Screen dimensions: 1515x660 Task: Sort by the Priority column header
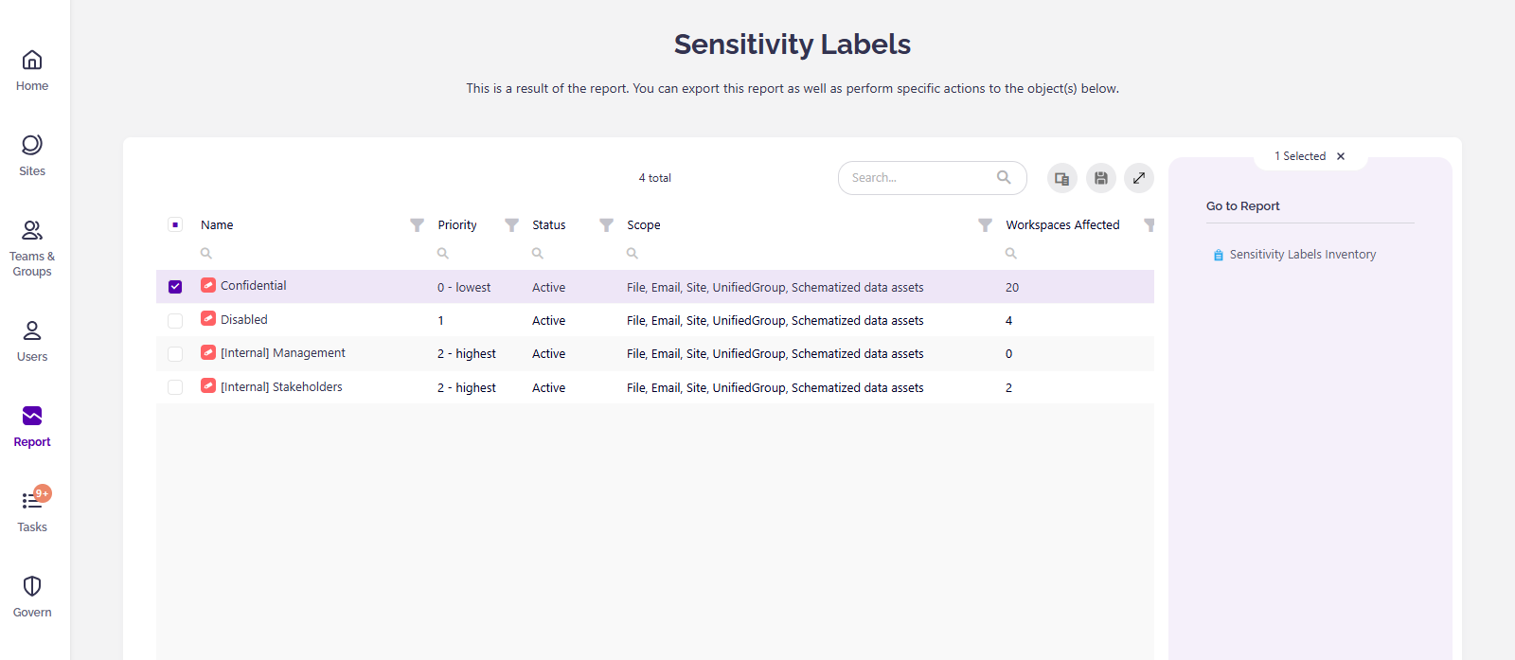[457, 225]
